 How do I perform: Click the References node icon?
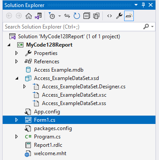click(28, 62)
